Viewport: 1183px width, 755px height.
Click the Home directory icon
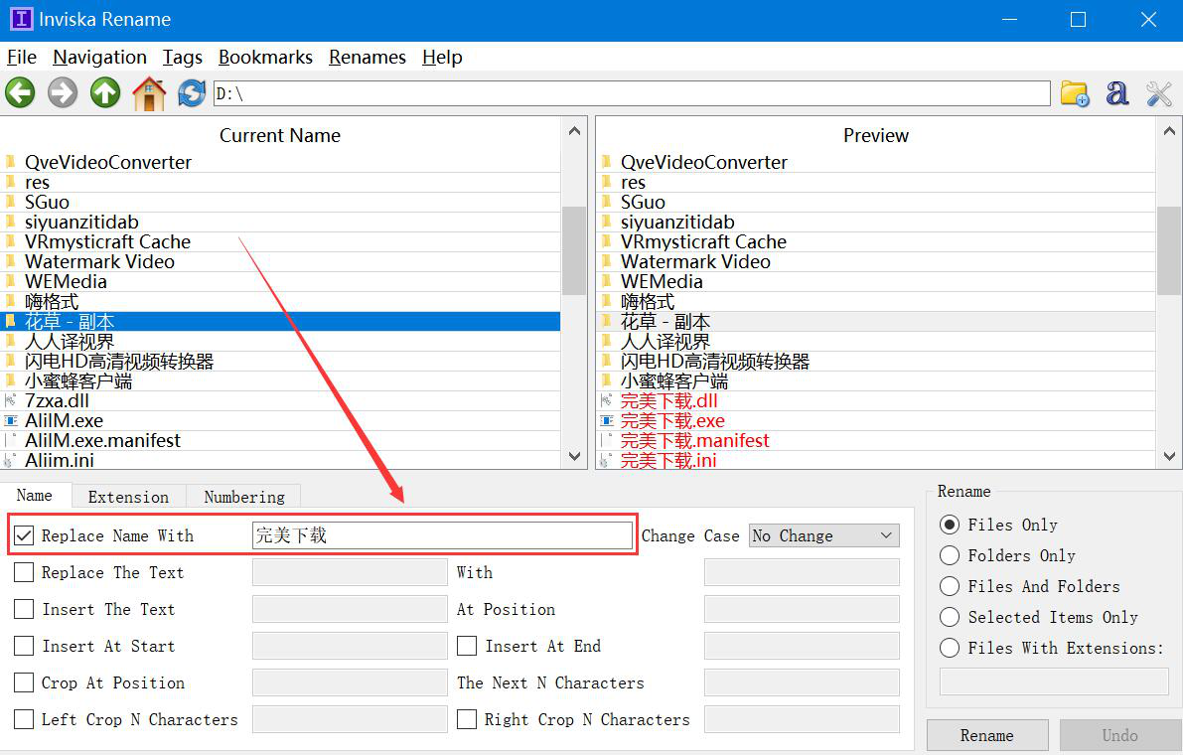pos(149,93)
